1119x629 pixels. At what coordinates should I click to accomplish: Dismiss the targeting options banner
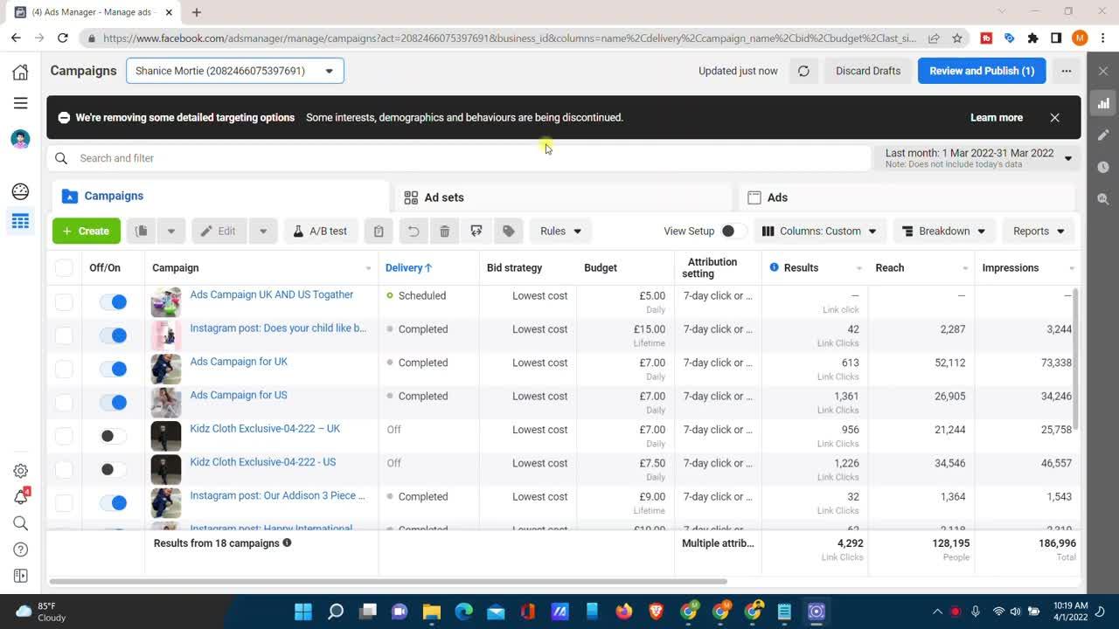tap(1054, 117)
